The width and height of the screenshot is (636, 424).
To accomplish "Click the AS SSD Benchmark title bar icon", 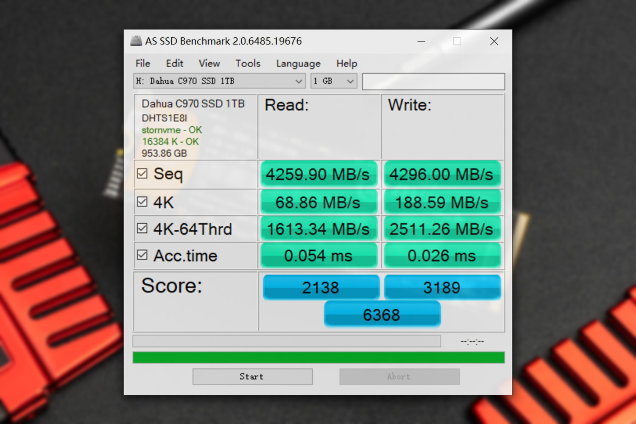I will pyautogui.click(x=136, y=41).
